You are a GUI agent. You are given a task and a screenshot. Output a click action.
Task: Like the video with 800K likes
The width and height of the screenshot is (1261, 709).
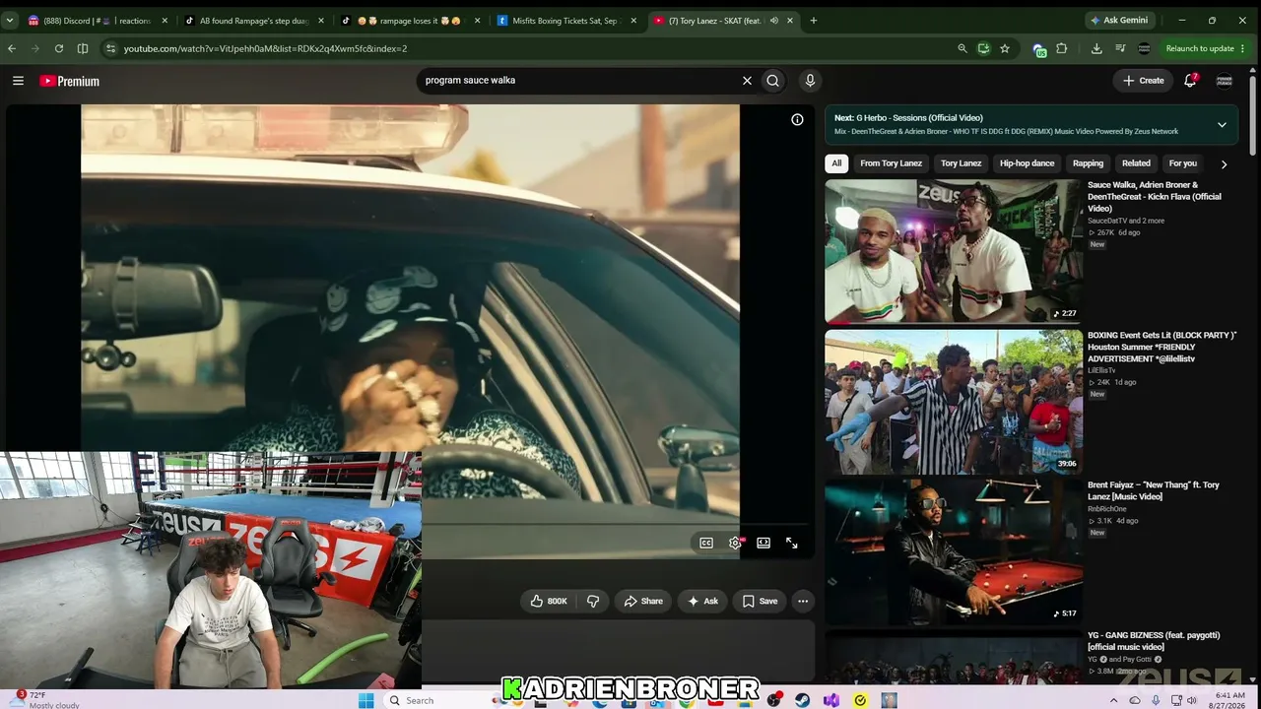[x=549, y=601]
